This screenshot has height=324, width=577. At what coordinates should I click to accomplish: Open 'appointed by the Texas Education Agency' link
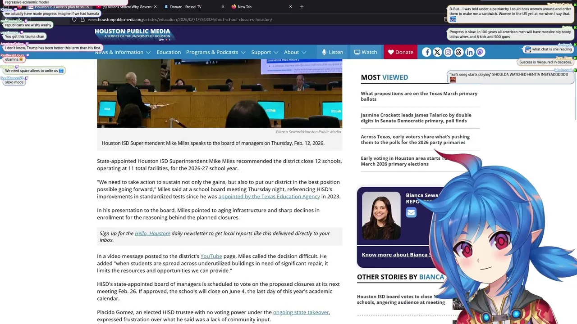pyautogui.click(x=269, y=197)
